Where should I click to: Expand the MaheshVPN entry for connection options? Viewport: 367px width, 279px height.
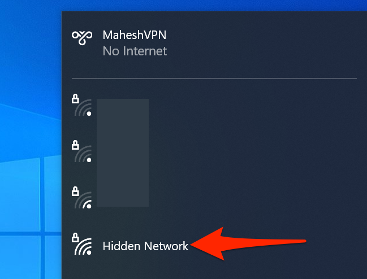coord(214,43)
